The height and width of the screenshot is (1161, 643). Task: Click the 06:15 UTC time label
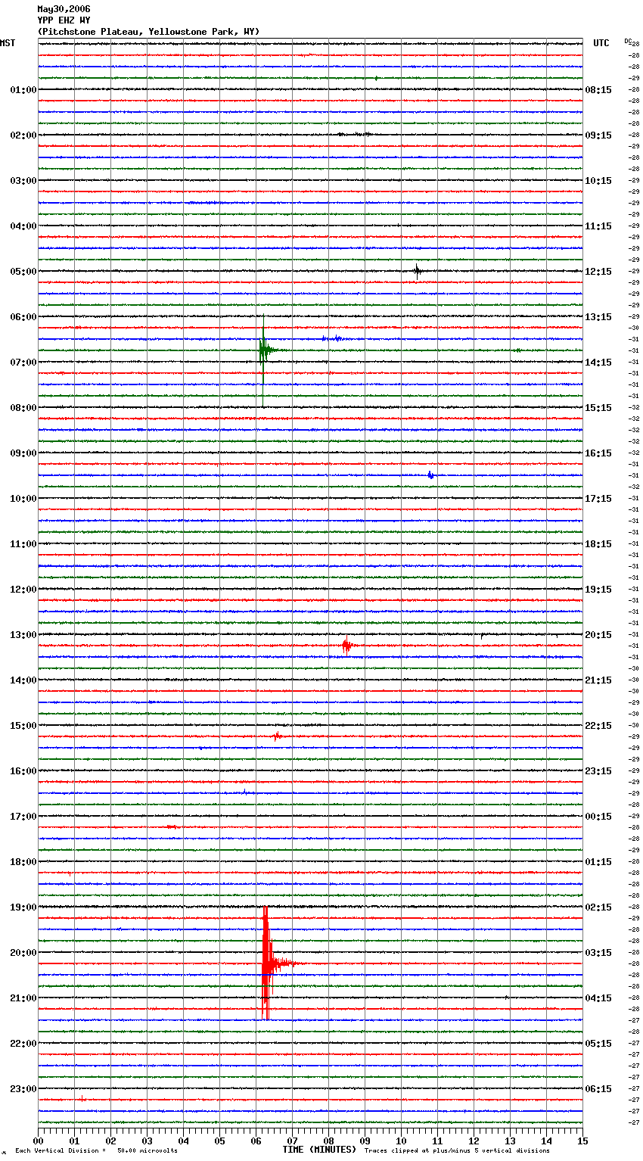(598, 1089)
